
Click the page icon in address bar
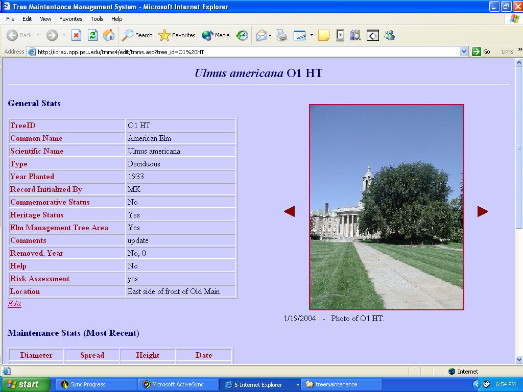point(32,52)
